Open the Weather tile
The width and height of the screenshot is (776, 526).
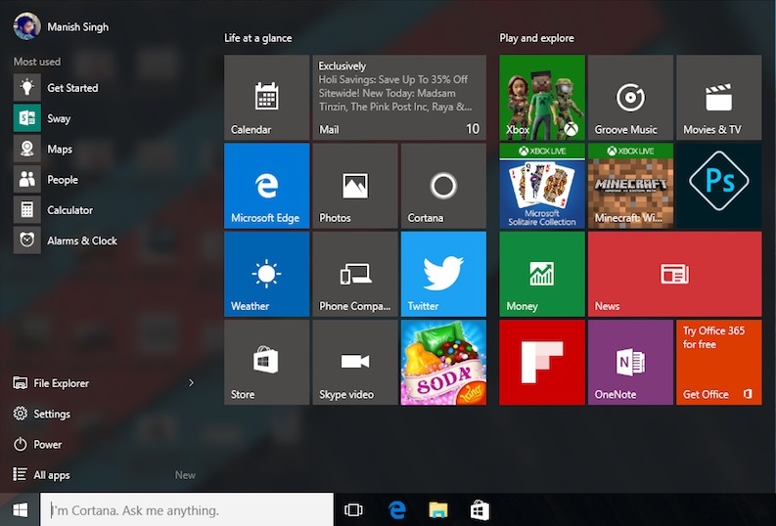point(267,274)
